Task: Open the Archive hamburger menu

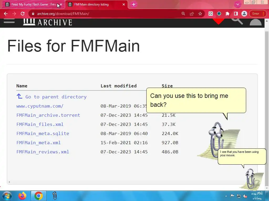Action: [x=9, y=21]
